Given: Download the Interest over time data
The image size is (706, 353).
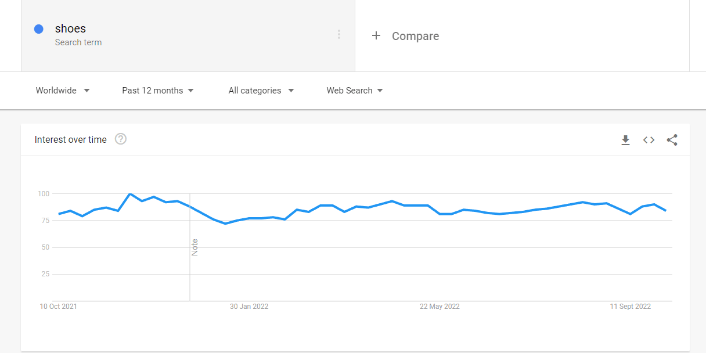Looking at the screenshot, I should click(x=625, y=140).
